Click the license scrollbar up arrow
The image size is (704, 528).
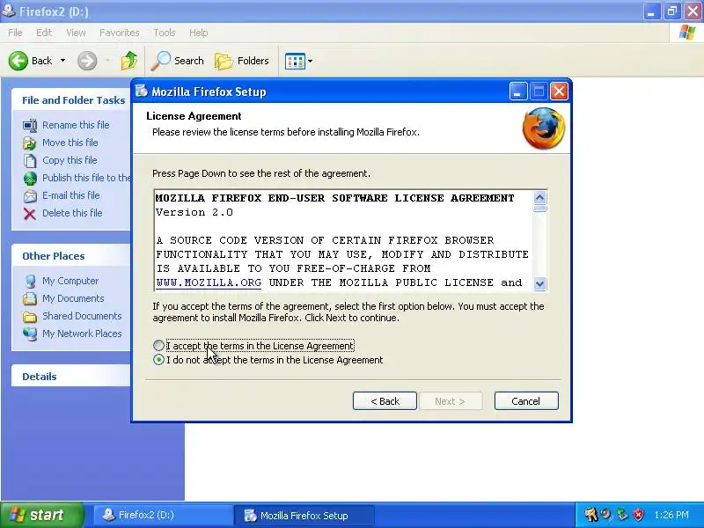pos(540,197)
